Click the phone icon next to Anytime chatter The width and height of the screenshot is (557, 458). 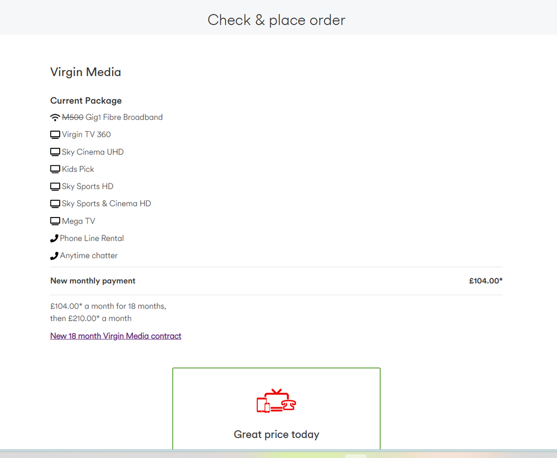54,255
